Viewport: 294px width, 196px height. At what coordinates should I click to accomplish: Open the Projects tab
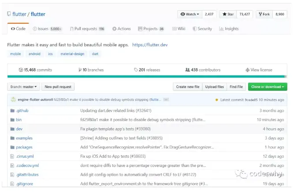pos(151,29)
